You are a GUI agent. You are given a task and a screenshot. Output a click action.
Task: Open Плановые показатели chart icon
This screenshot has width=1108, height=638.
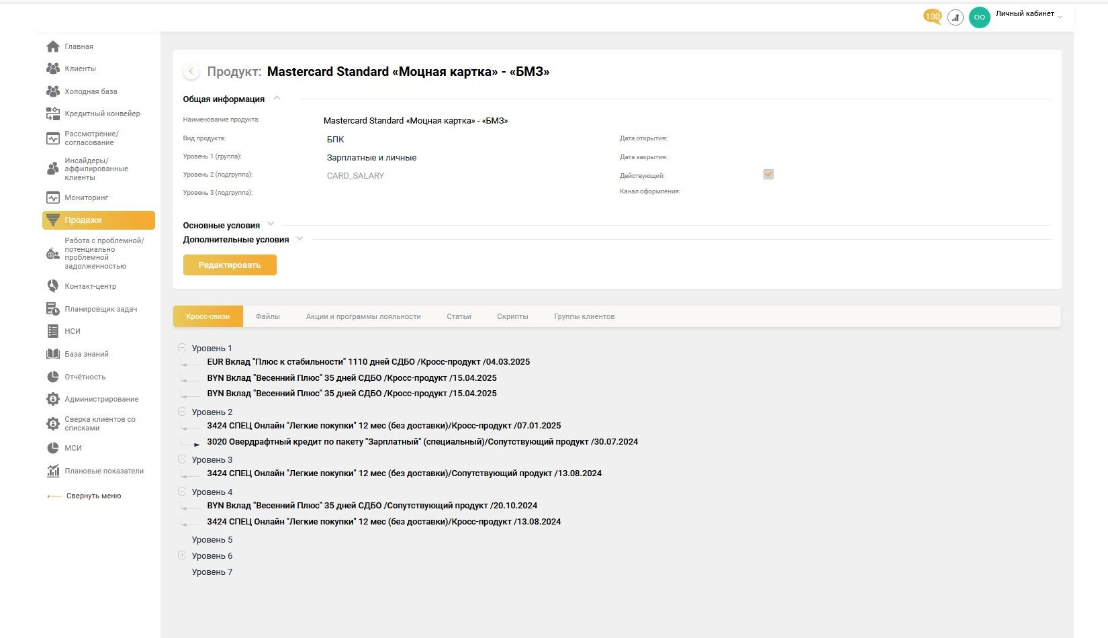tap(53, 471)
